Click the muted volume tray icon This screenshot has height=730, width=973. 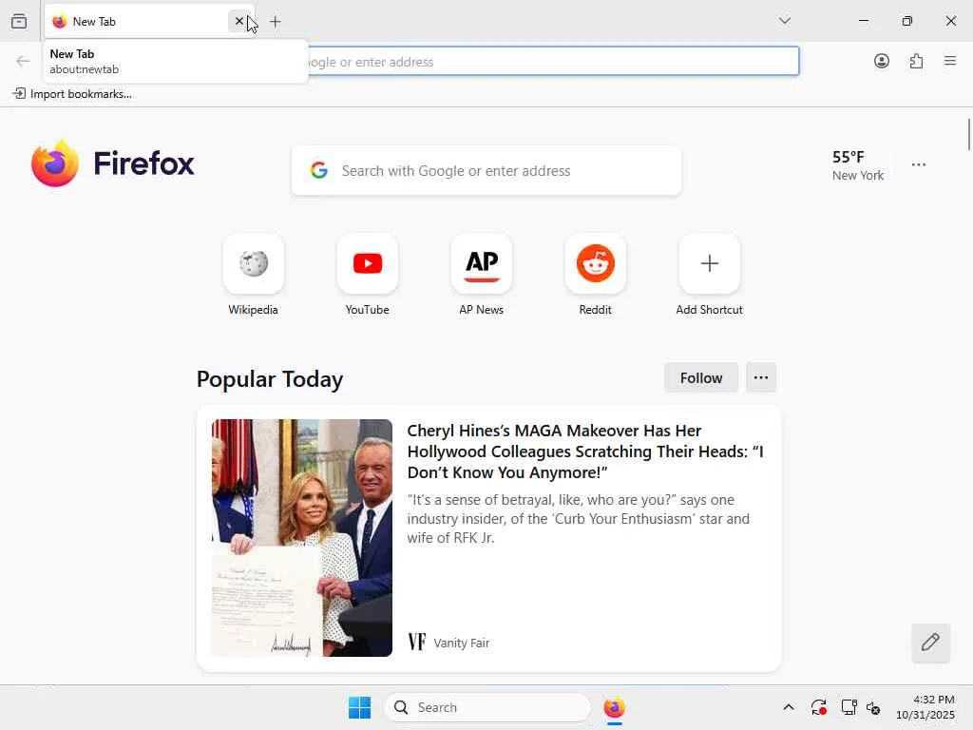(873, 707)
